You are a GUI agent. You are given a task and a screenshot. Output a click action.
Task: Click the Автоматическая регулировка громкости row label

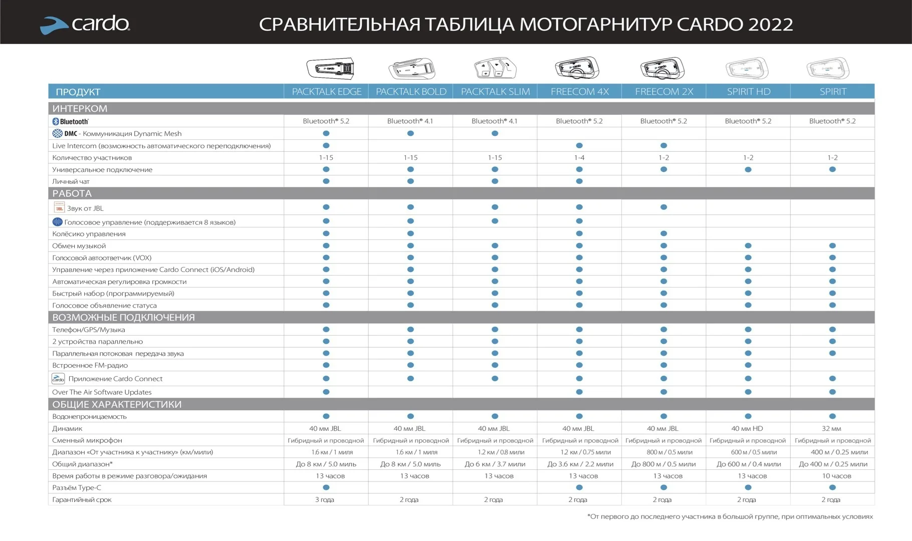(119, 282)
